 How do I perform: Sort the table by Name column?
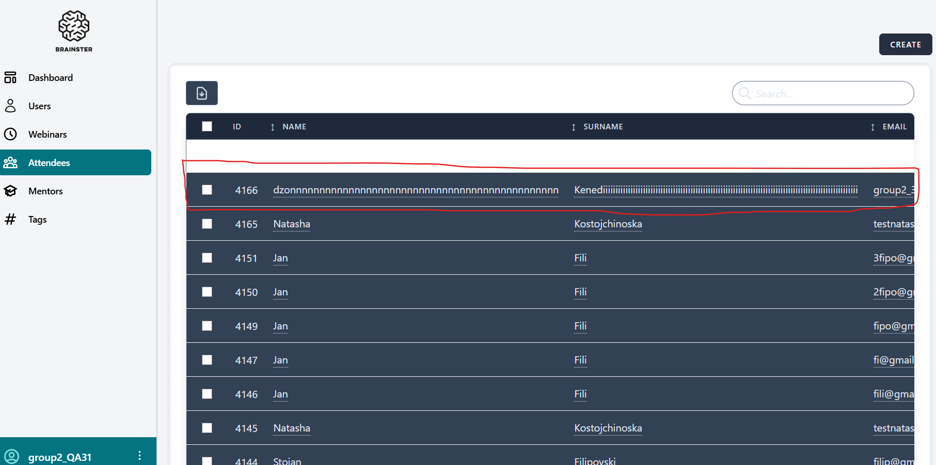tap(294, 127)
